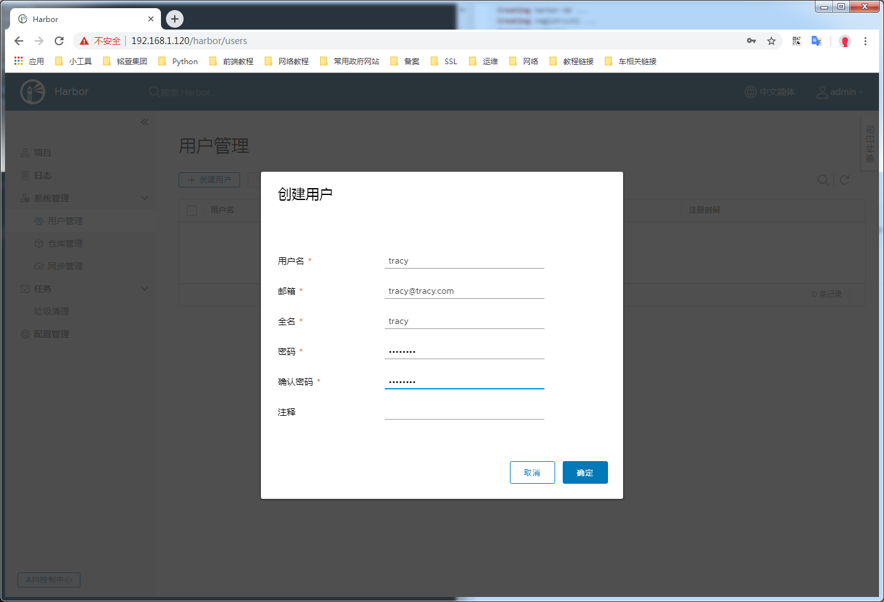The image size is (884, 602).
Task: Focus the 邮箱 email input field
Action: [464, 291]
